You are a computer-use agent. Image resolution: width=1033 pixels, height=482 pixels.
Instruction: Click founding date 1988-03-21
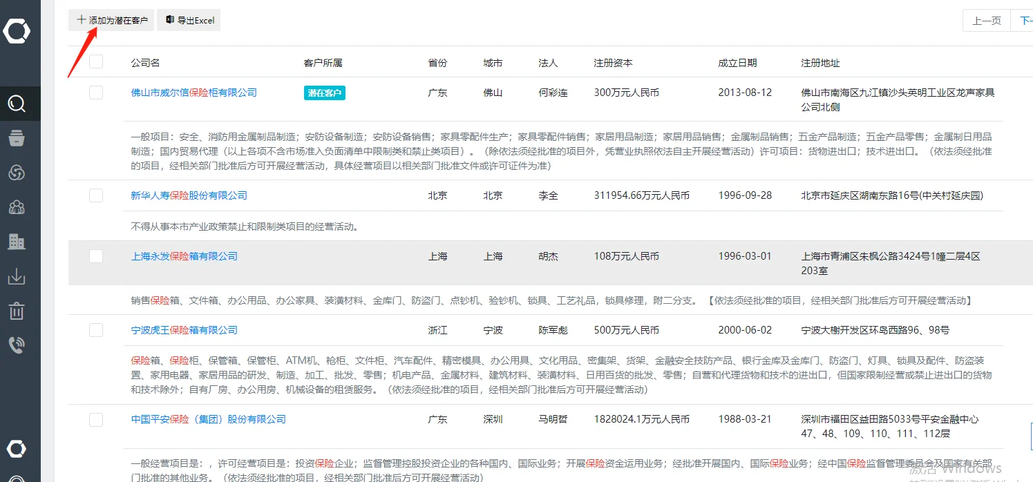pyautogui.click(x=745, y=419)
